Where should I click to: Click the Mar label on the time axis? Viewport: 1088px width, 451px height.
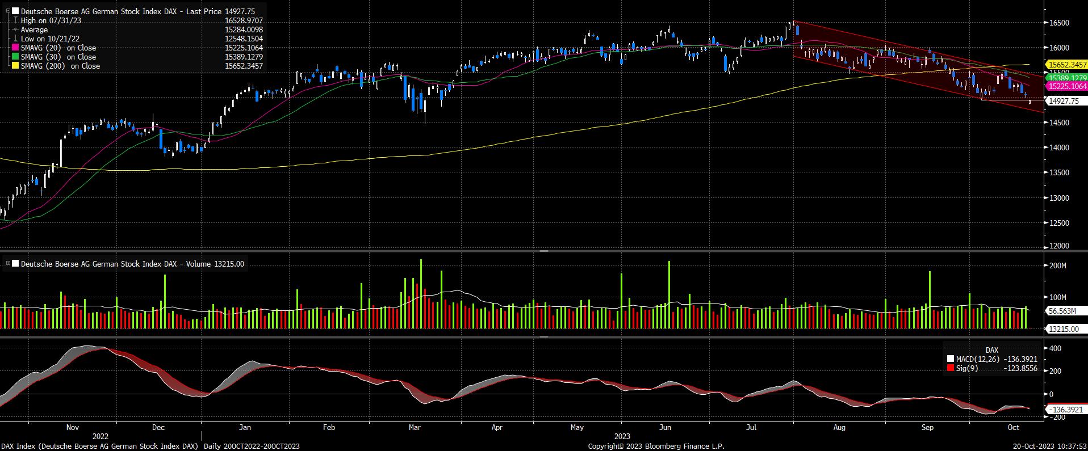[415, 428]
